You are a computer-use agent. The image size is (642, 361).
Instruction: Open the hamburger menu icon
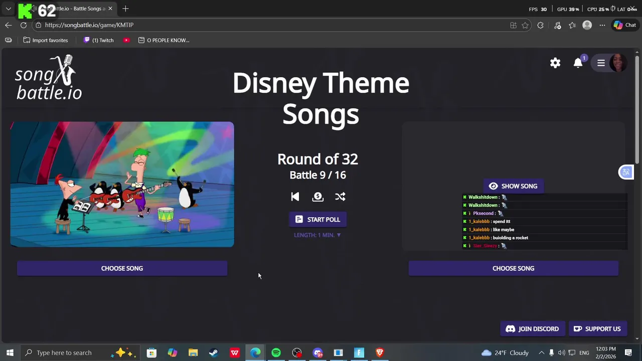601,63
